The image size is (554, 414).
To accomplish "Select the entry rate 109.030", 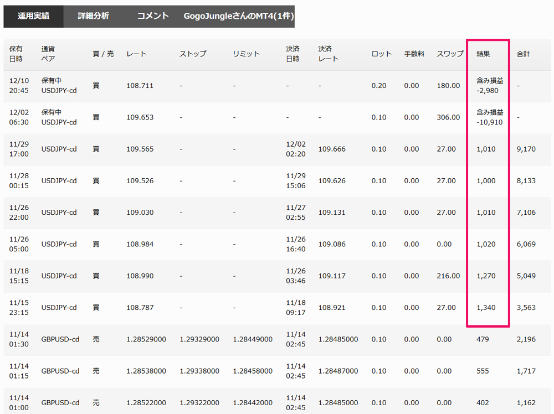I will pyautogui.click(x=140, y=213).
